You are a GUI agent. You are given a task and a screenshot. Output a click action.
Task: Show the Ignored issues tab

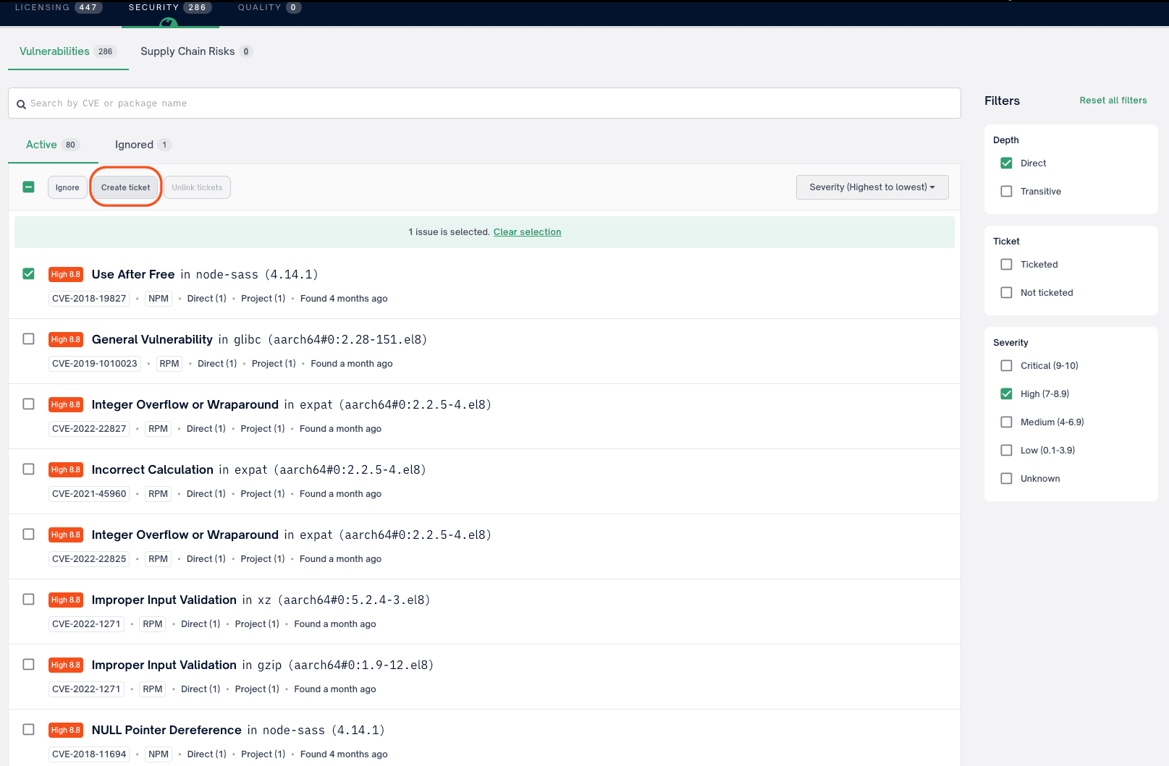(143, 145)
